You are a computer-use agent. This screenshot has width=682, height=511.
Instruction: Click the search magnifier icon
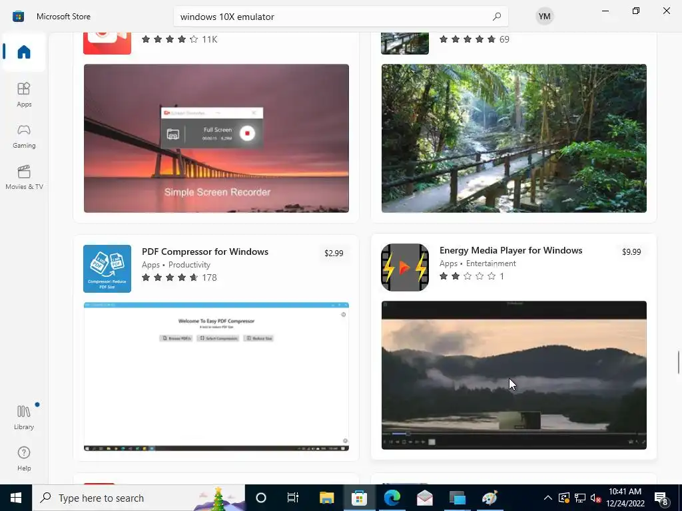click(497, 17)
